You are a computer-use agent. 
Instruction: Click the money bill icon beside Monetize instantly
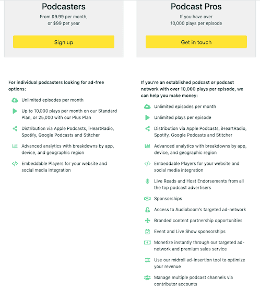147,243
